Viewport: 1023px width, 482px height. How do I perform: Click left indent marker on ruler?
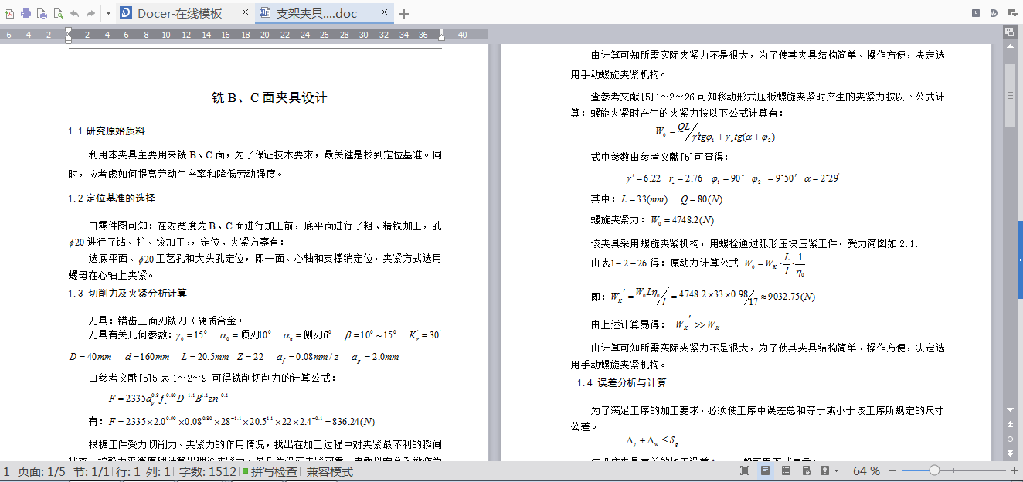click(68, 35)
